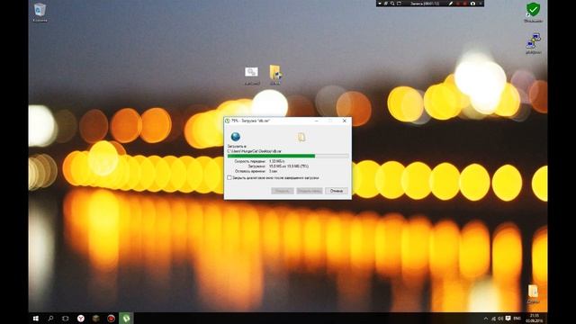Click the blue globe icon in download dialog
Viewport: 576px width, 324px height.
click(236, 137)
